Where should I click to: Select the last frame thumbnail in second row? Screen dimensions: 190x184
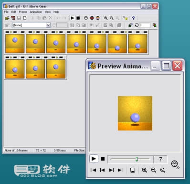click(56, 69)
